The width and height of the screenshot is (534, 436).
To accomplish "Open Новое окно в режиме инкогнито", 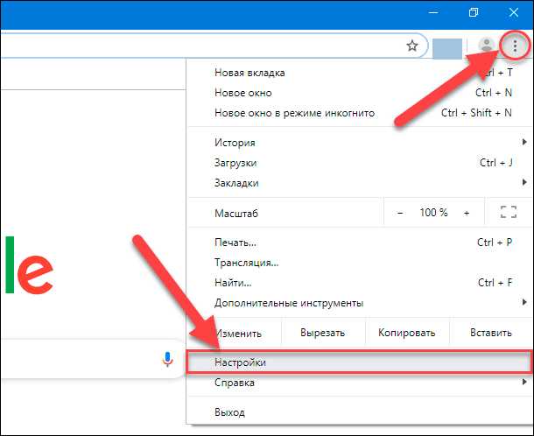I will [x=360, y=113].
